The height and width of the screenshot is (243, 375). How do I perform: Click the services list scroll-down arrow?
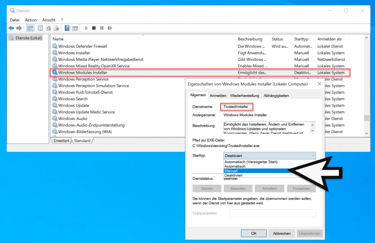click(x=367, y=134)
